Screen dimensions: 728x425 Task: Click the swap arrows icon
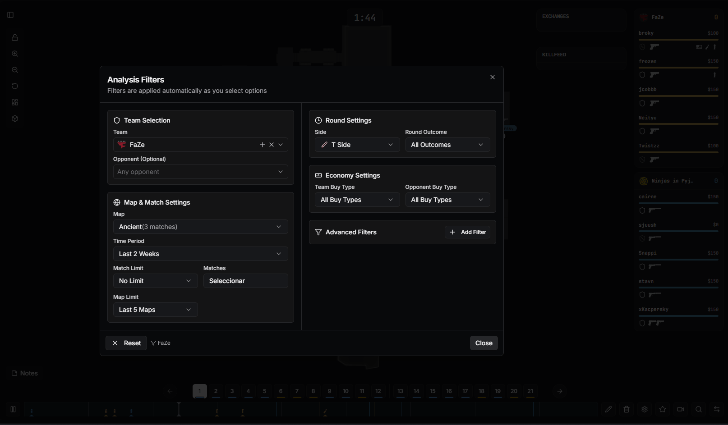coord(717,409)
